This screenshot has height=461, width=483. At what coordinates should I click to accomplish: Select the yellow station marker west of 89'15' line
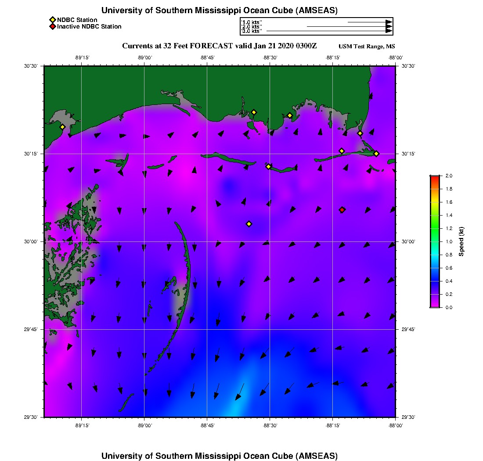[62, 127]
